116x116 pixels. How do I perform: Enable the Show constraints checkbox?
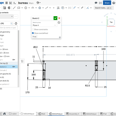[x=33, y=29]
